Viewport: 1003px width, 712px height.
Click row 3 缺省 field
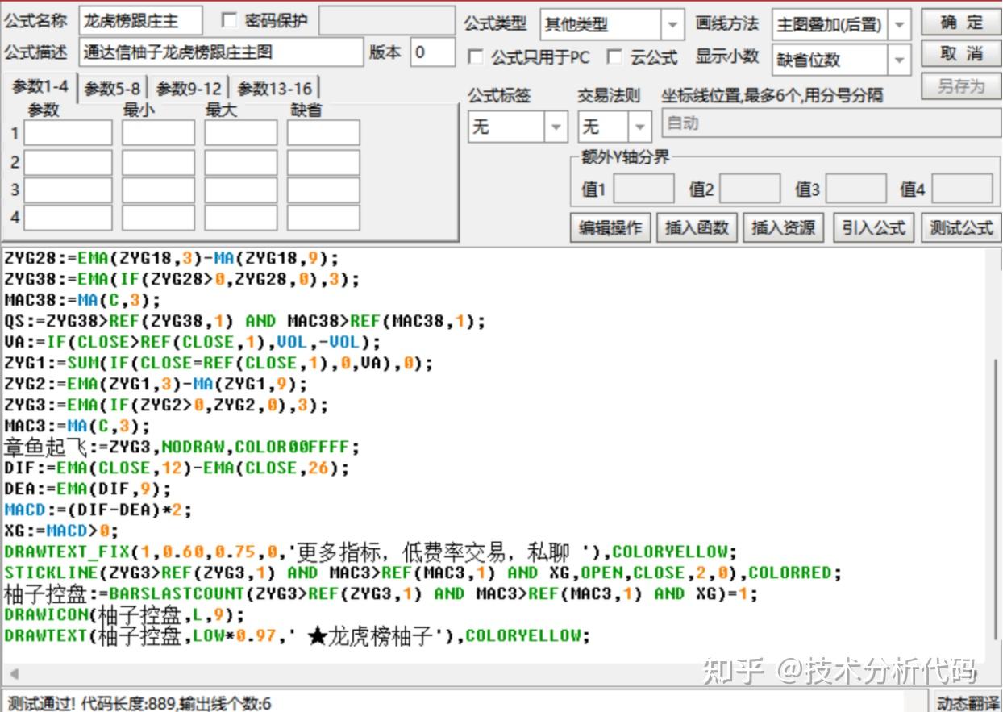[x=323, y=190]
